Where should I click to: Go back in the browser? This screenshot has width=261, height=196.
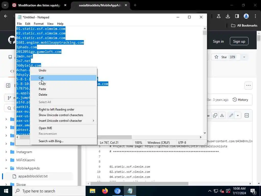tap(6, 16)
